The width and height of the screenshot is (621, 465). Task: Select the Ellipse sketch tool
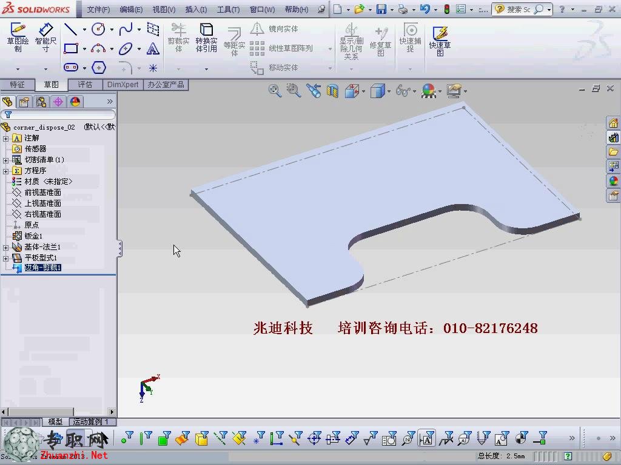(126, 48)
